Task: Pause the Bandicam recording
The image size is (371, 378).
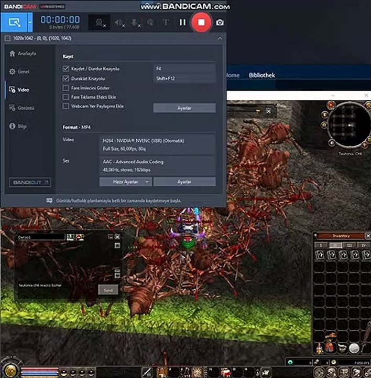Action: point(182,23)
